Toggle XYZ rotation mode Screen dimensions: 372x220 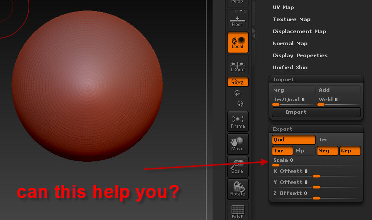click(238, 82)
